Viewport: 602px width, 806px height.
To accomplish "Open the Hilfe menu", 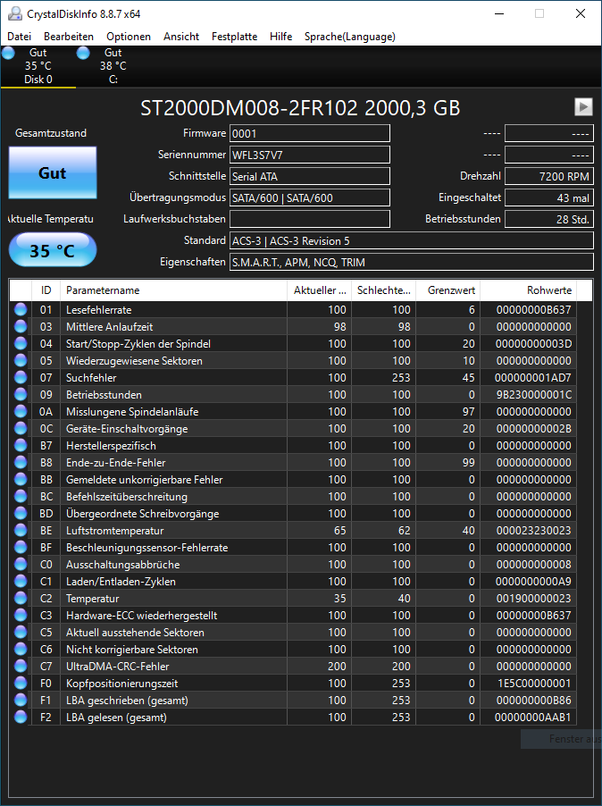I will click(x=280, y=37).
